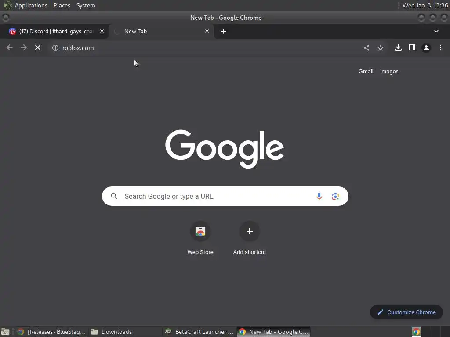Open the Chrome three-dot menu

pyautogui.click(x=440, y=47)
